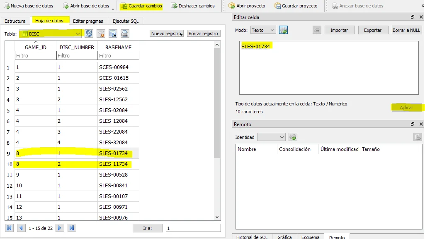
Task: Click table scrollbar up arrow
Action: coord(217,45)
